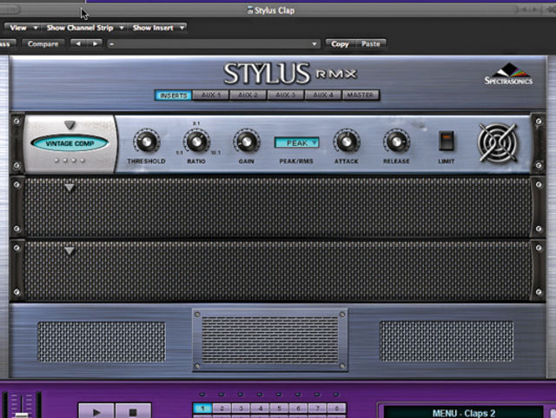Viewport: 556px width, 418px height.
Task: Select part 2 button
Action: [222, 408]
